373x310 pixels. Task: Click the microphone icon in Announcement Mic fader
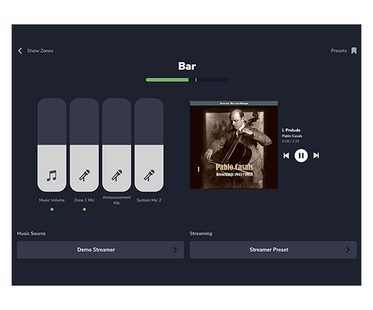(x=117, y=176)
